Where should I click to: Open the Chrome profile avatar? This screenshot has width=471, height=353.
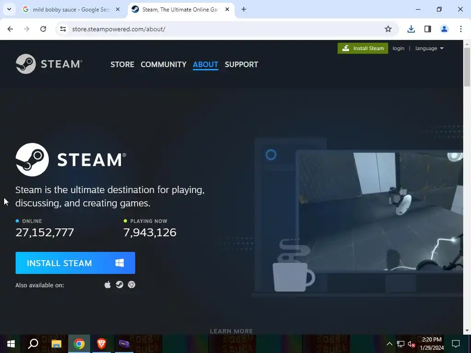444,29
